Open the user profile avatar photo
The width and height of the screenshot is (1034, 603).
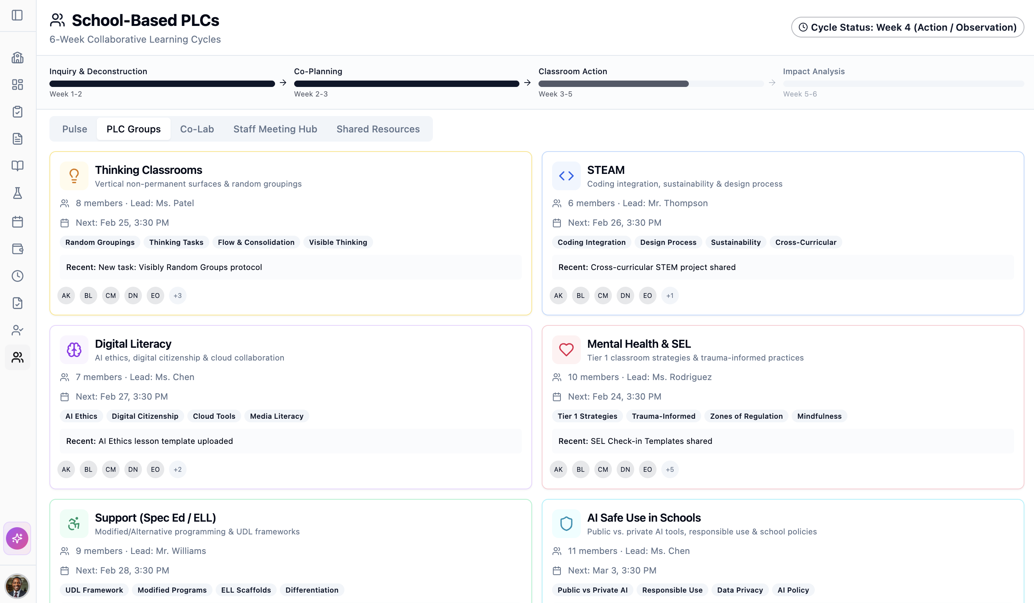[17, 586]
